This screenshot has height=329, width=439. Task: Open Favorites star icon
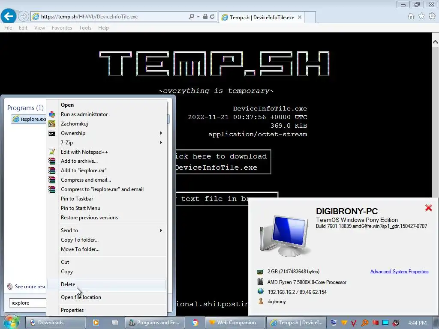click(421, 16)
